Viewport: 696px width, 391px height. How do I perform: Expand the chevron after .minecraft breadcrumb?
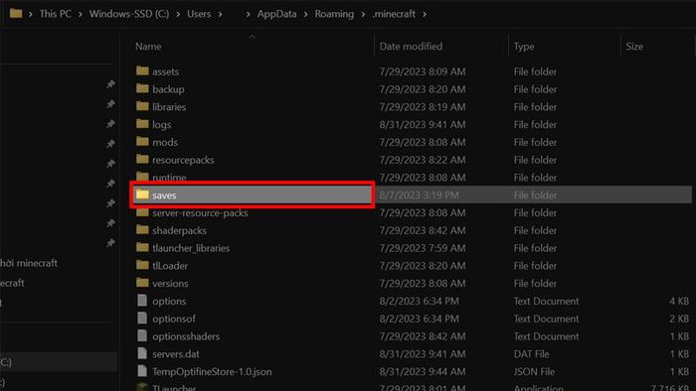pos(425,14)
